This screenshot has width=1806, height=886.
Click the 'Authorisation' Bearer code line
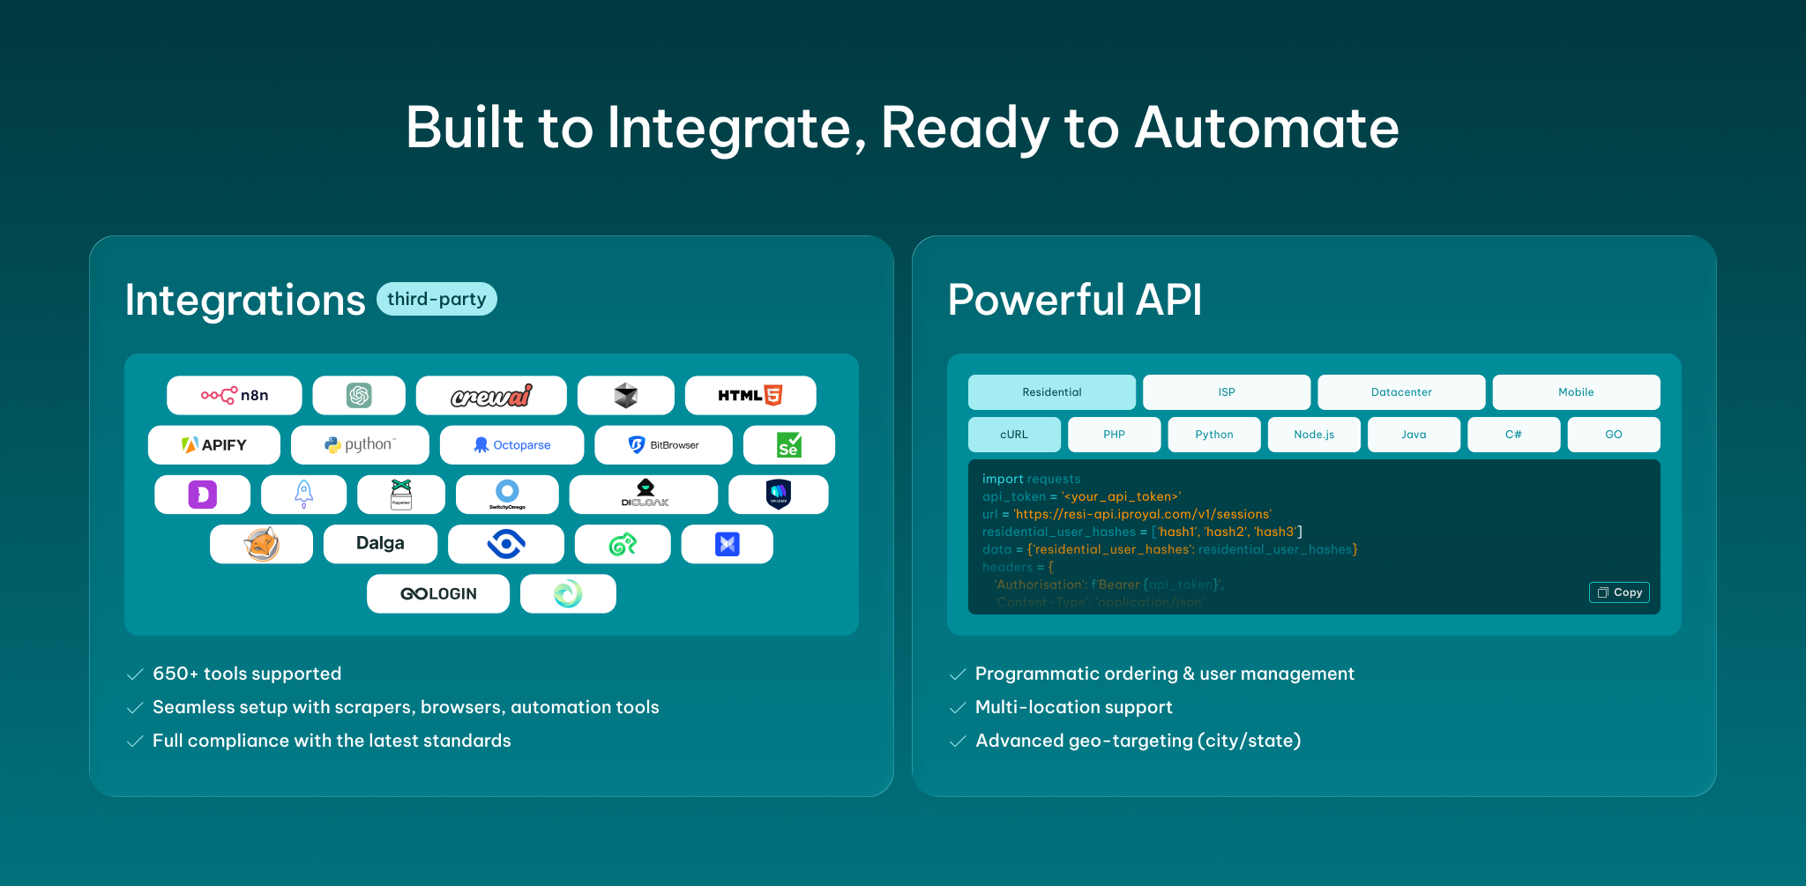tap(1109, 584)
